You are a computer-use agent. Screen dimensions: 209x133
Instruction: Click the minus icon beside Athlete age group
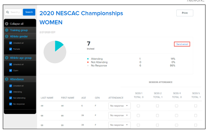[7, 58]
